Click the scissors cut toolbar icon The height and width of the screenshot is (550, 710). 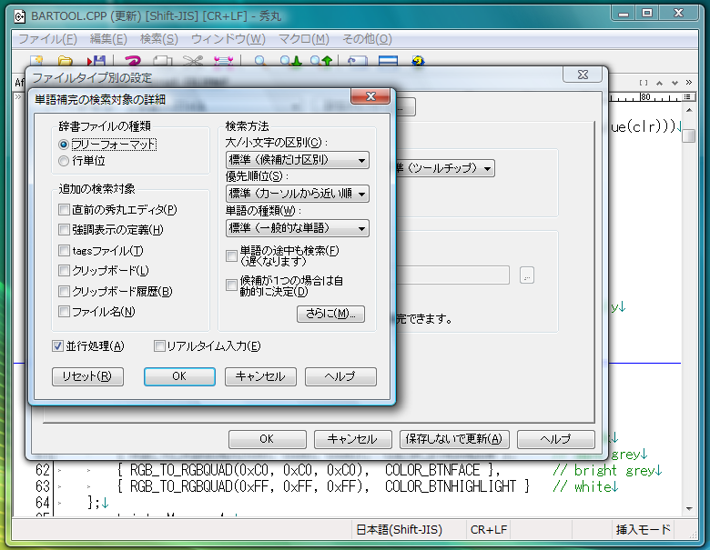[x=191, y=62]
